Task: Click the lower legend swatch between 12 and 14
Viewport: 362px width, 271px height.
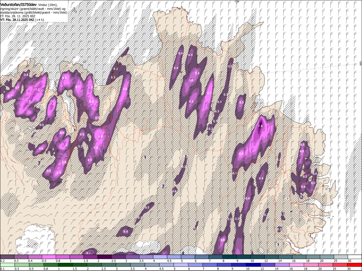Action: tap(268, 265)
